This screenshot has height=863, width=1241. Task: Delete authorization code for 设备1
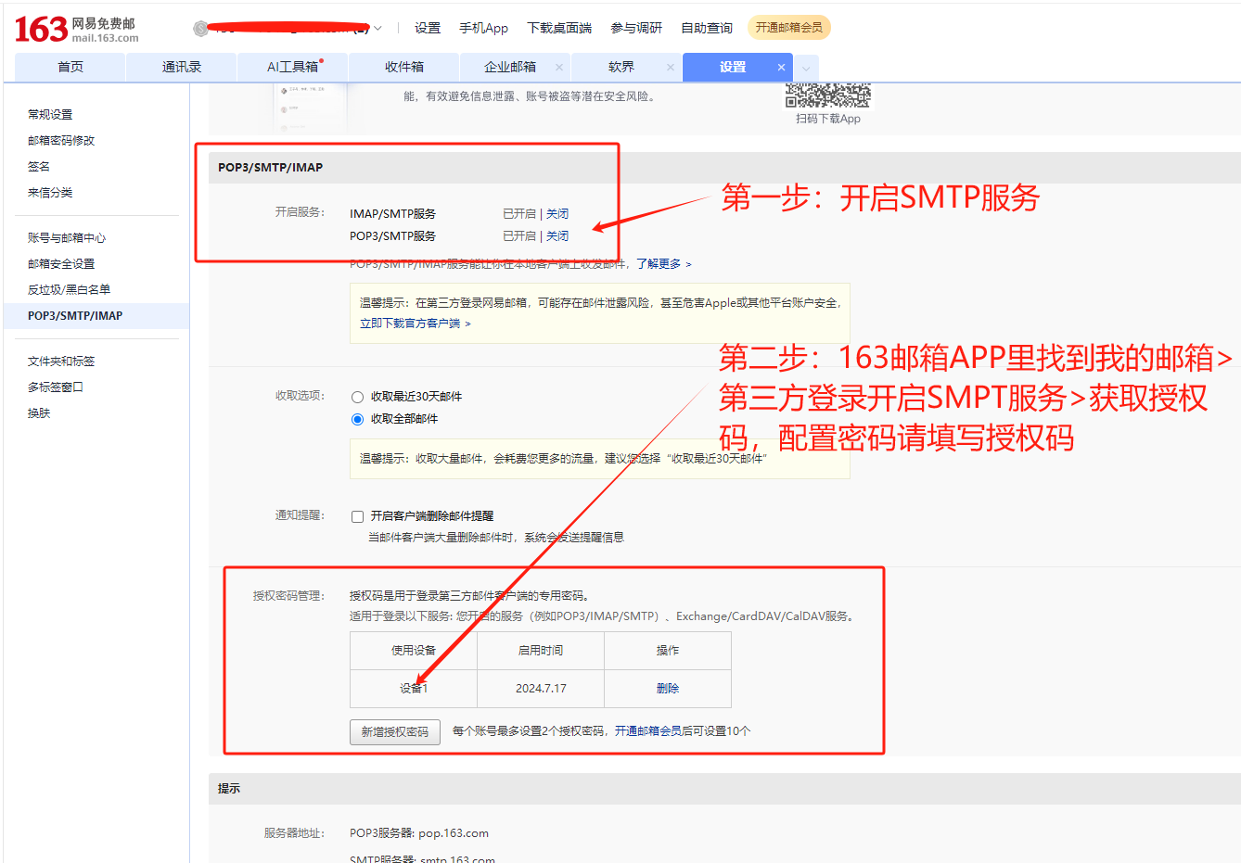[667, 689]
